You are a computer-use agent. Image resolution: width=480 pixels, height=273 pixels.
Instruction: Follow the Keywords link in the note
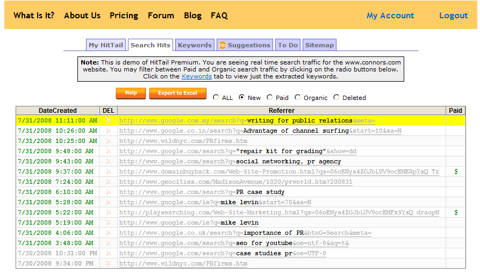coord(197,76)
